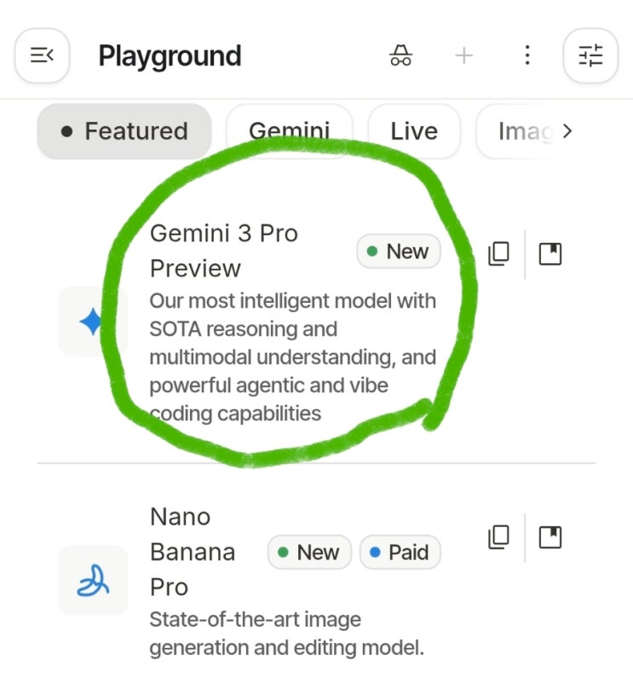Click the 'State-of-the-art image generation' description
The image size is (633, 700).
pyautogui.click(x=286, y=633)
